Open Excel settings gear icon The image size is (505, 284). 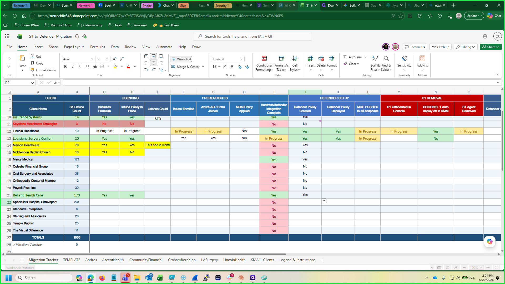[x=485, y=36]
